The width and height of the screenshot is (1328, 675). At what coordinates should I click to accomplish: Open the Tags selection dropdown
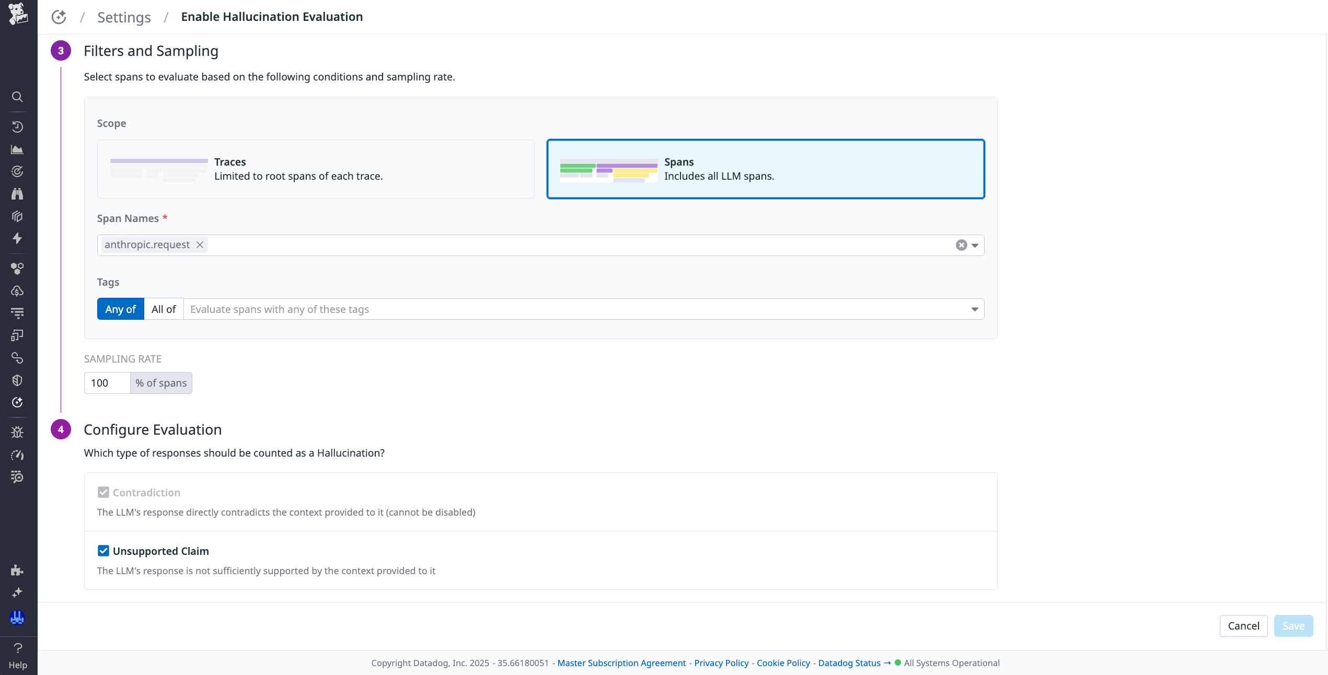click(x=974, y=309)
